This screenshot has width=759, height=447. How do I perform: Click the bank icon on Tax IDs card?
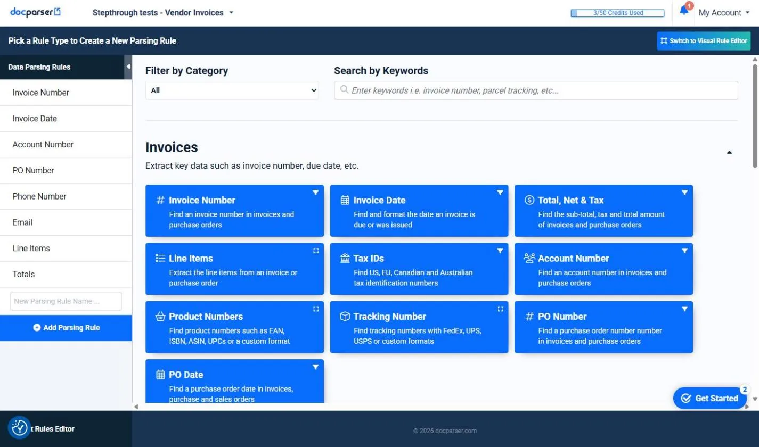click(345, 258)
